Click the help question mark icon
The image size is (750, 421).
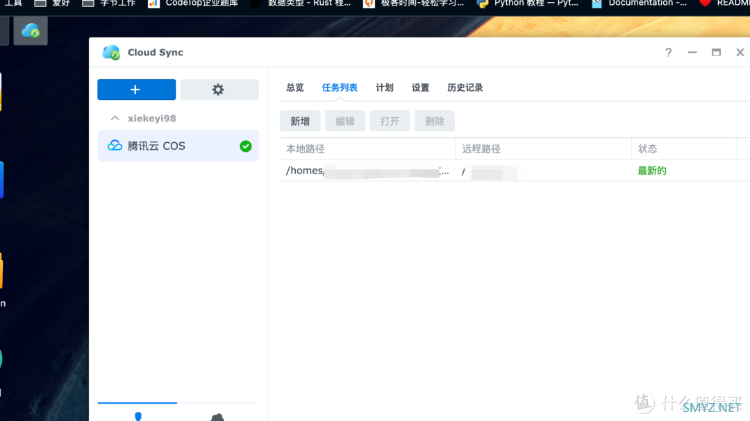coord(668,52)
